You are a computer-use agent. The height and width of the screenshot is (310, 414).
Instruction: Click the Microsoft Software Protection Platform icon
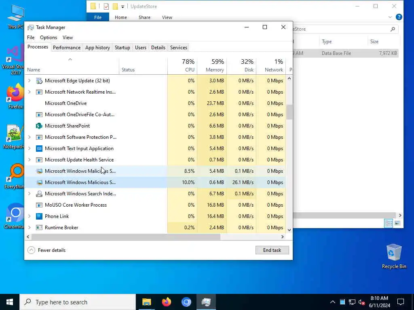point(39,137)
